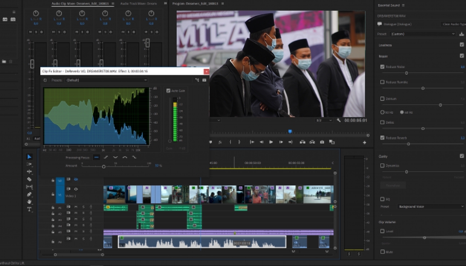
Task: Uncheck Reduce Reverb checkbox
Action: coord(383,138)
